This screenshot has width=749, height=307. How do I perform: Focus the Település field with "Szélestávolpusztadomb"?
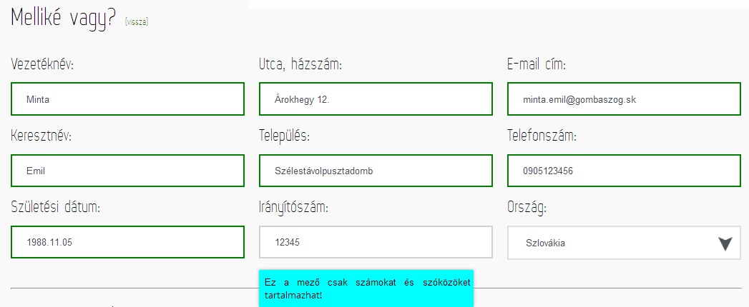(376, 171)
